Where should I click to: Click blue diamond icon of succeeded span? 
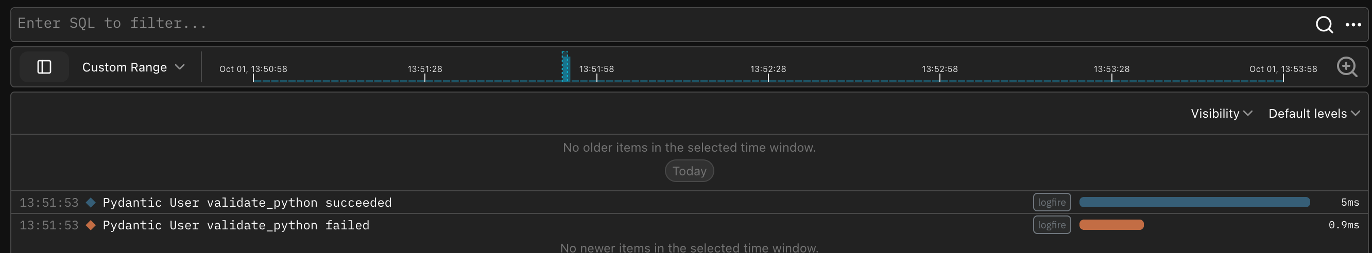[91, 203]
